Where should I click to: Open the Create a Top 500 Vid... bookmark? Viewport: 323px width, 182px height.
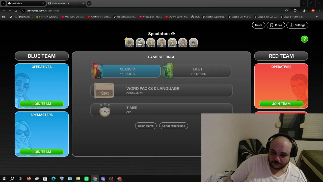292,17
